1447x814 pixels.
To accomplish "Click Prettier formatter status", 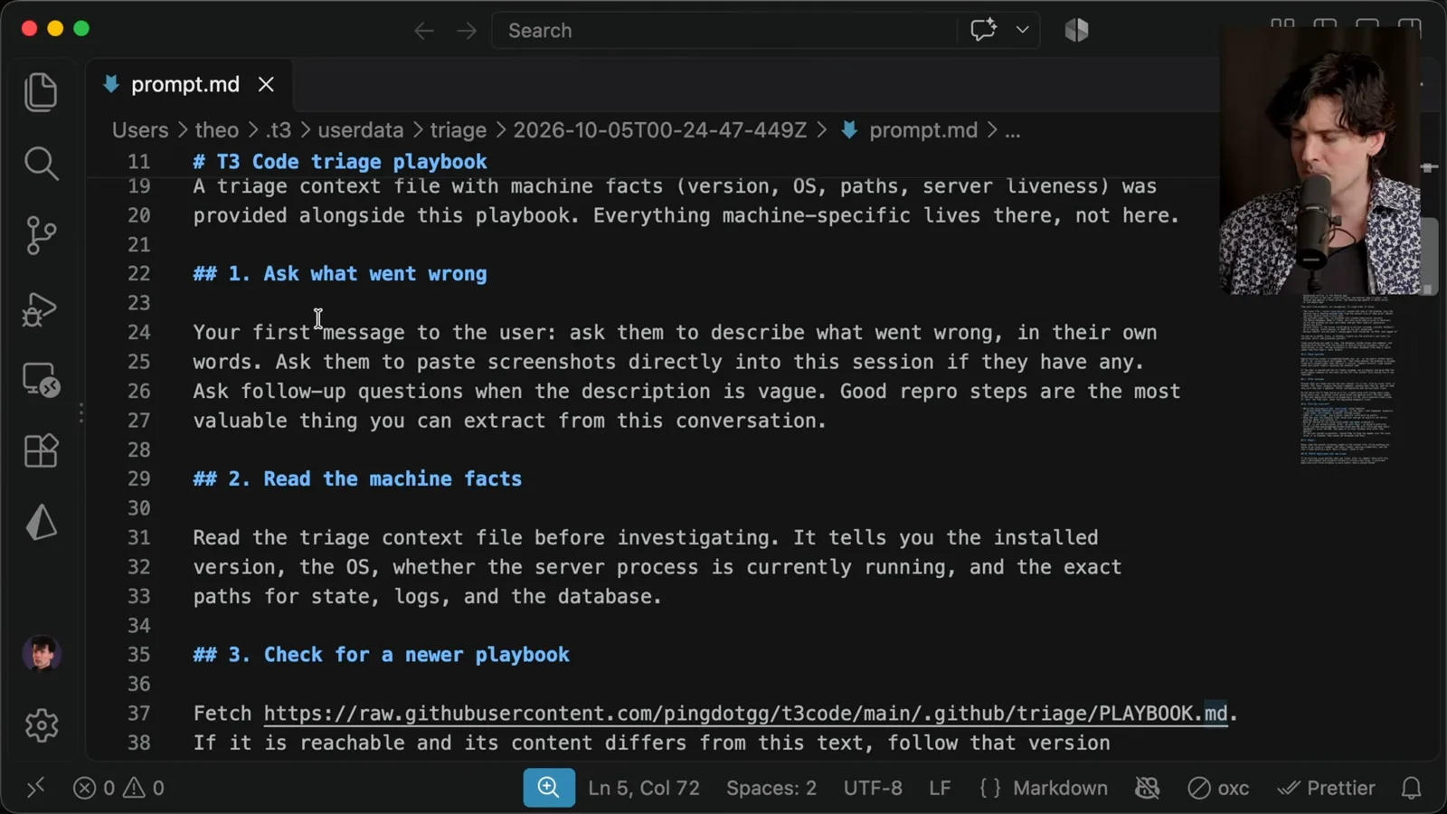I will [x=1326, y=788].
